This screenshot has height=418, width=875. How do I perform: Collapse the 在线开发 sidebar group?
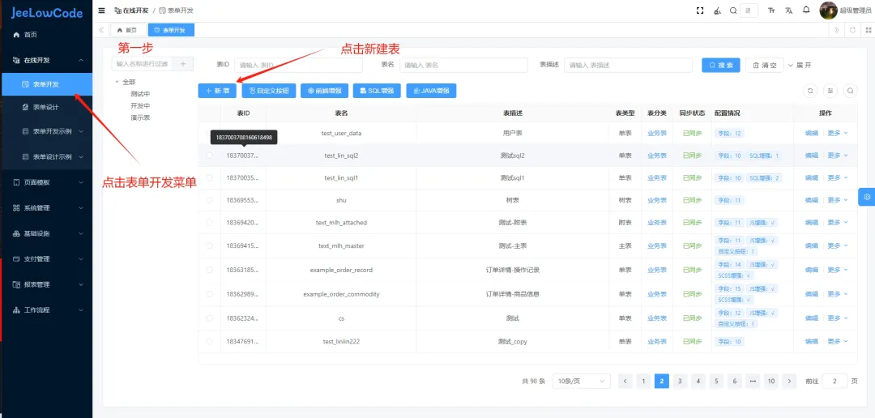click(45, 60)
